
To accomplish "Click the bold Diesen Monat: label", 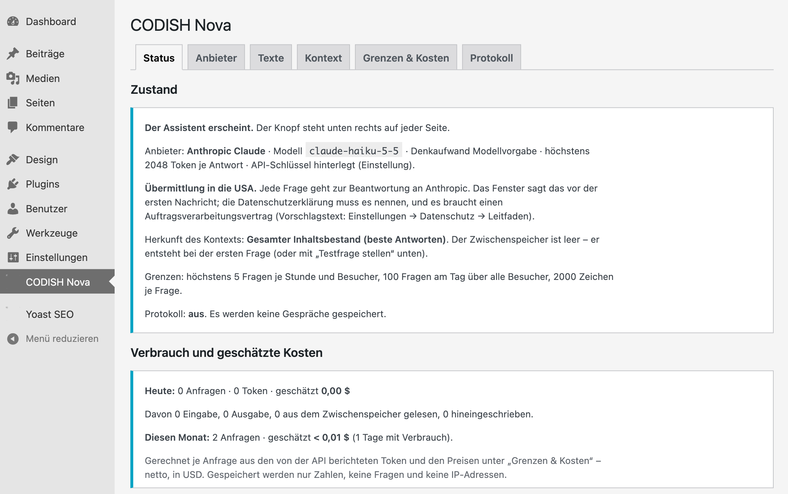I will [x=177, y=437].
